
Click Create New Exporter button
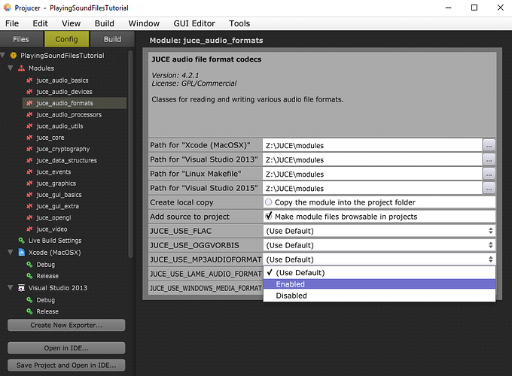[x=66, y=325]
